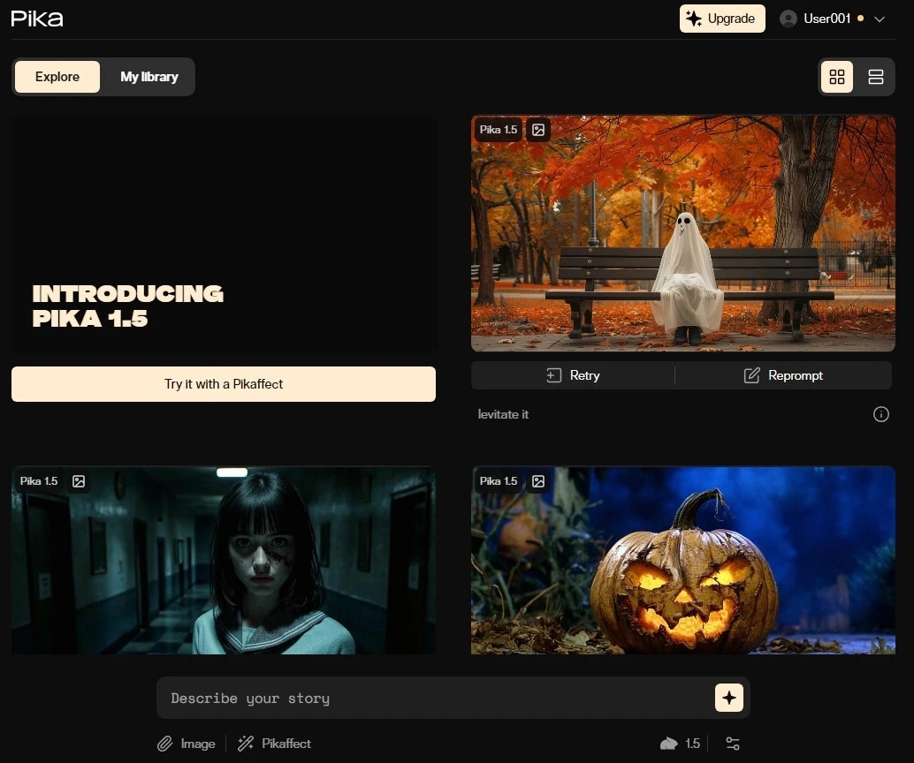Click image icon on ghost video badge
914x763 pixels.
[537, 130]
